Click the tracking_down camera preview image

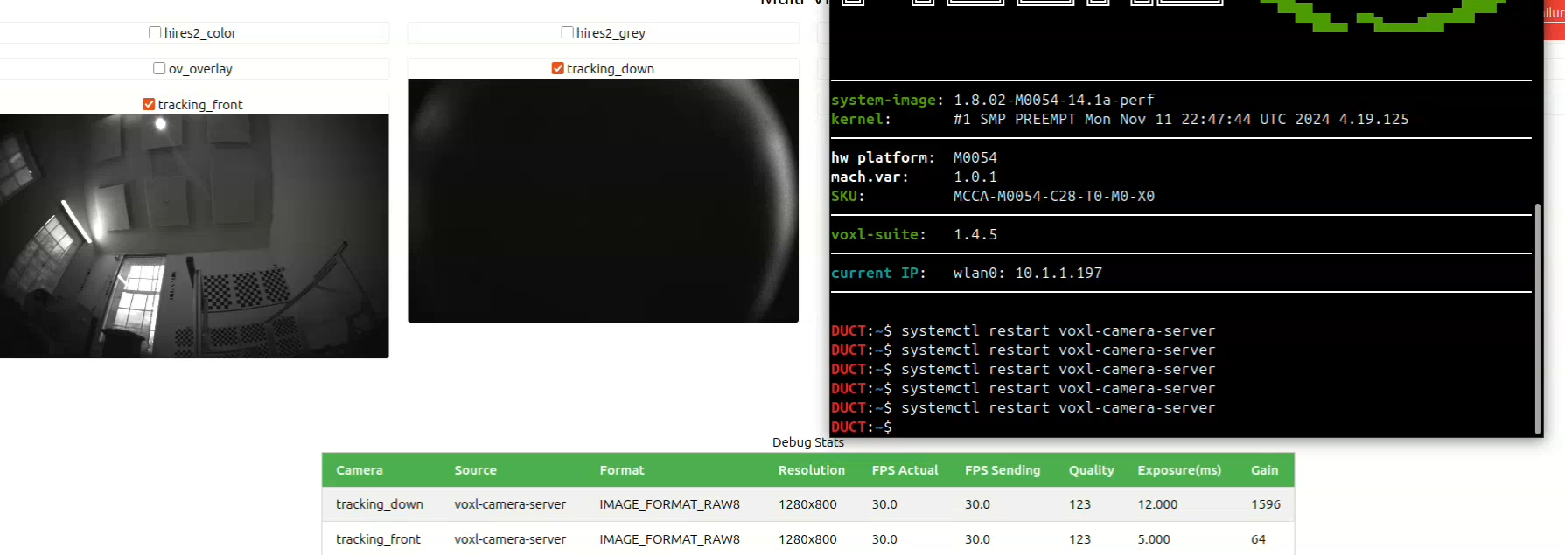coord(603,200)
